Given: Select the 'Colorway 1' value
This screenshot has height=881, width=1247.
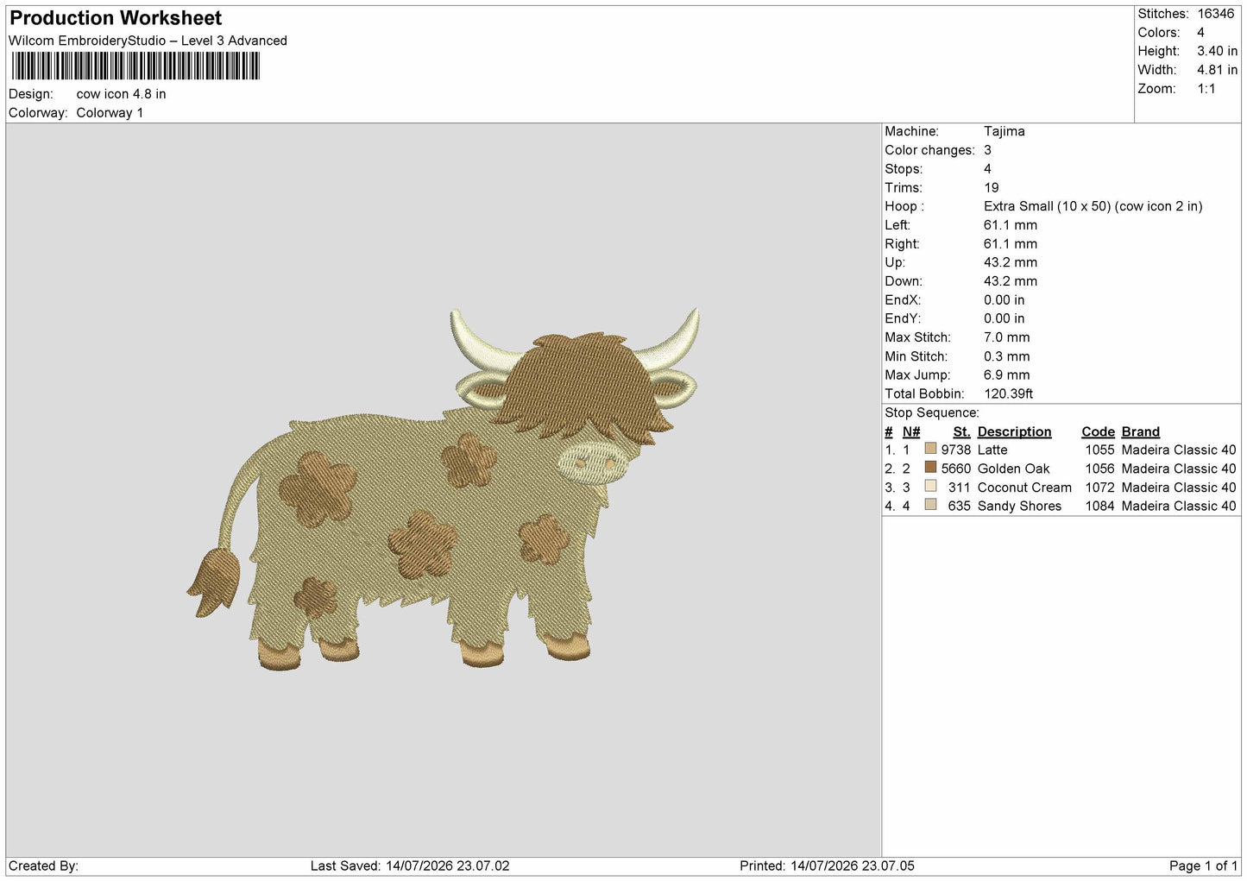Looking at the screenshot, I should 110,113.
